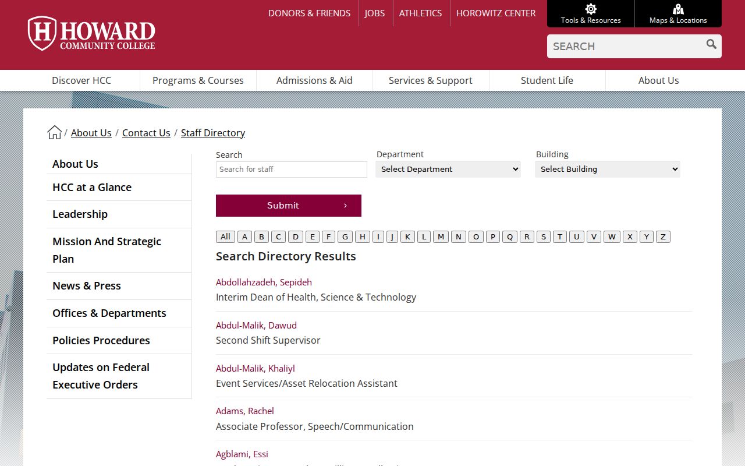Filter directory by letter J
The height and width of the screenshot is (466, 745).
pos(392,236)
